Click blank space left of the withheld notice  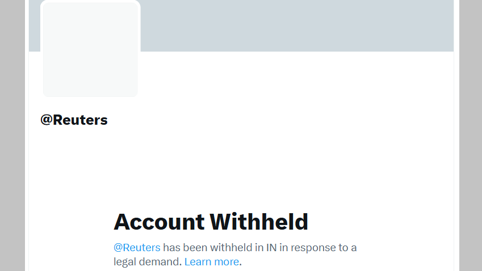pos(68,249)
